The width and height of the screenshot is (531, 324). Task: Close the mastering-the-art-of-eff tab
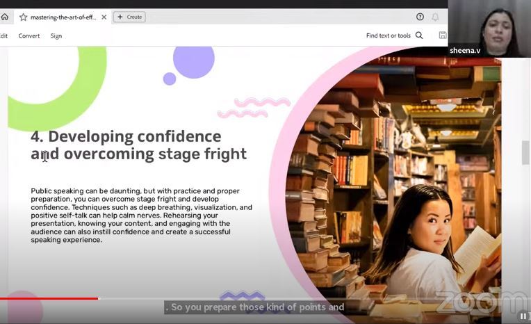tap(104, 17)
